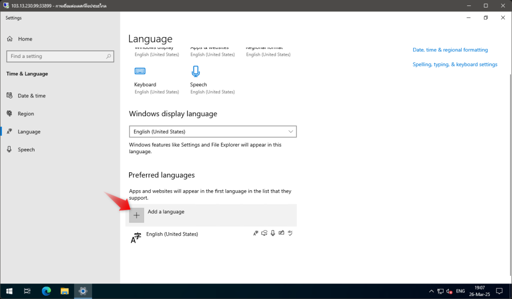This screenshot has width=512, height=299.
Task: Click the handwriting feature icon for English
Action: (x=281, y=233)
